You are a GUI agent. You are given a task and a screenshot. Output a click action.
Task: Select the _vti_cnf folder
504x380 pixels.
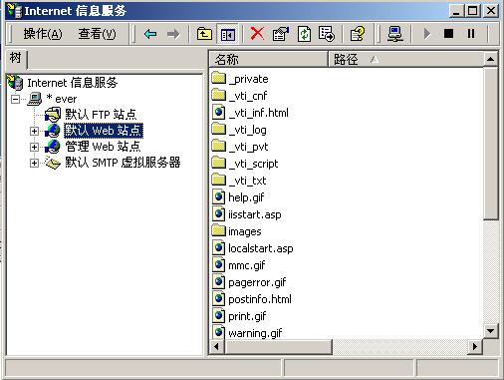click(x=248, y=96)
